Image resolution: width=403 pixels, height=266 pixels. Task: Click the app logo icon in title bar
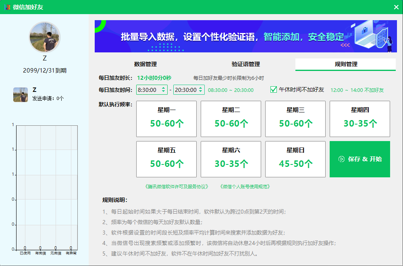pos(8,7)
